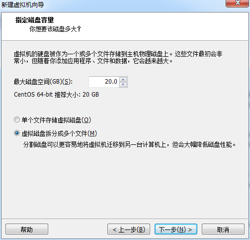Proceed with the 下一步(N) button
The image size is (250, 240).
tap(176, 229)
